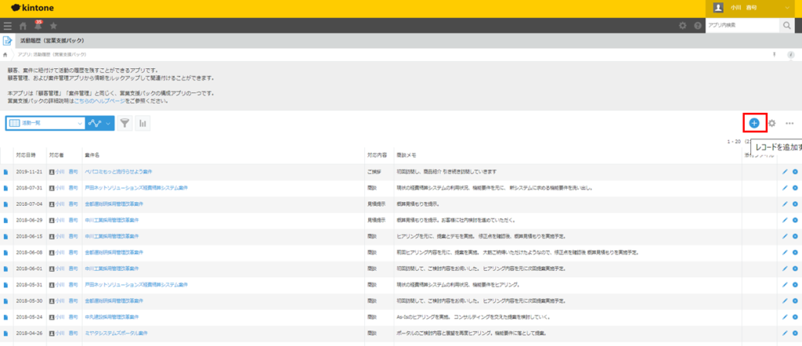Open the 小川 user account dropdown
Image resolution: width=802 pixels, height=346 pixels.
[x=755, y=8]
